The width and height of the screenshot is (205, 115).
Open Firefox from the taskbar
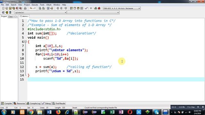tap(58, 112)
